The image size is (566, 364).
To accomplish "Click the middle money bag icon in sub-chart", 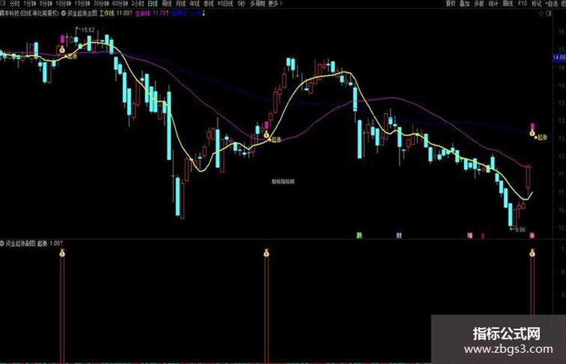I will [x=267, y=253].
